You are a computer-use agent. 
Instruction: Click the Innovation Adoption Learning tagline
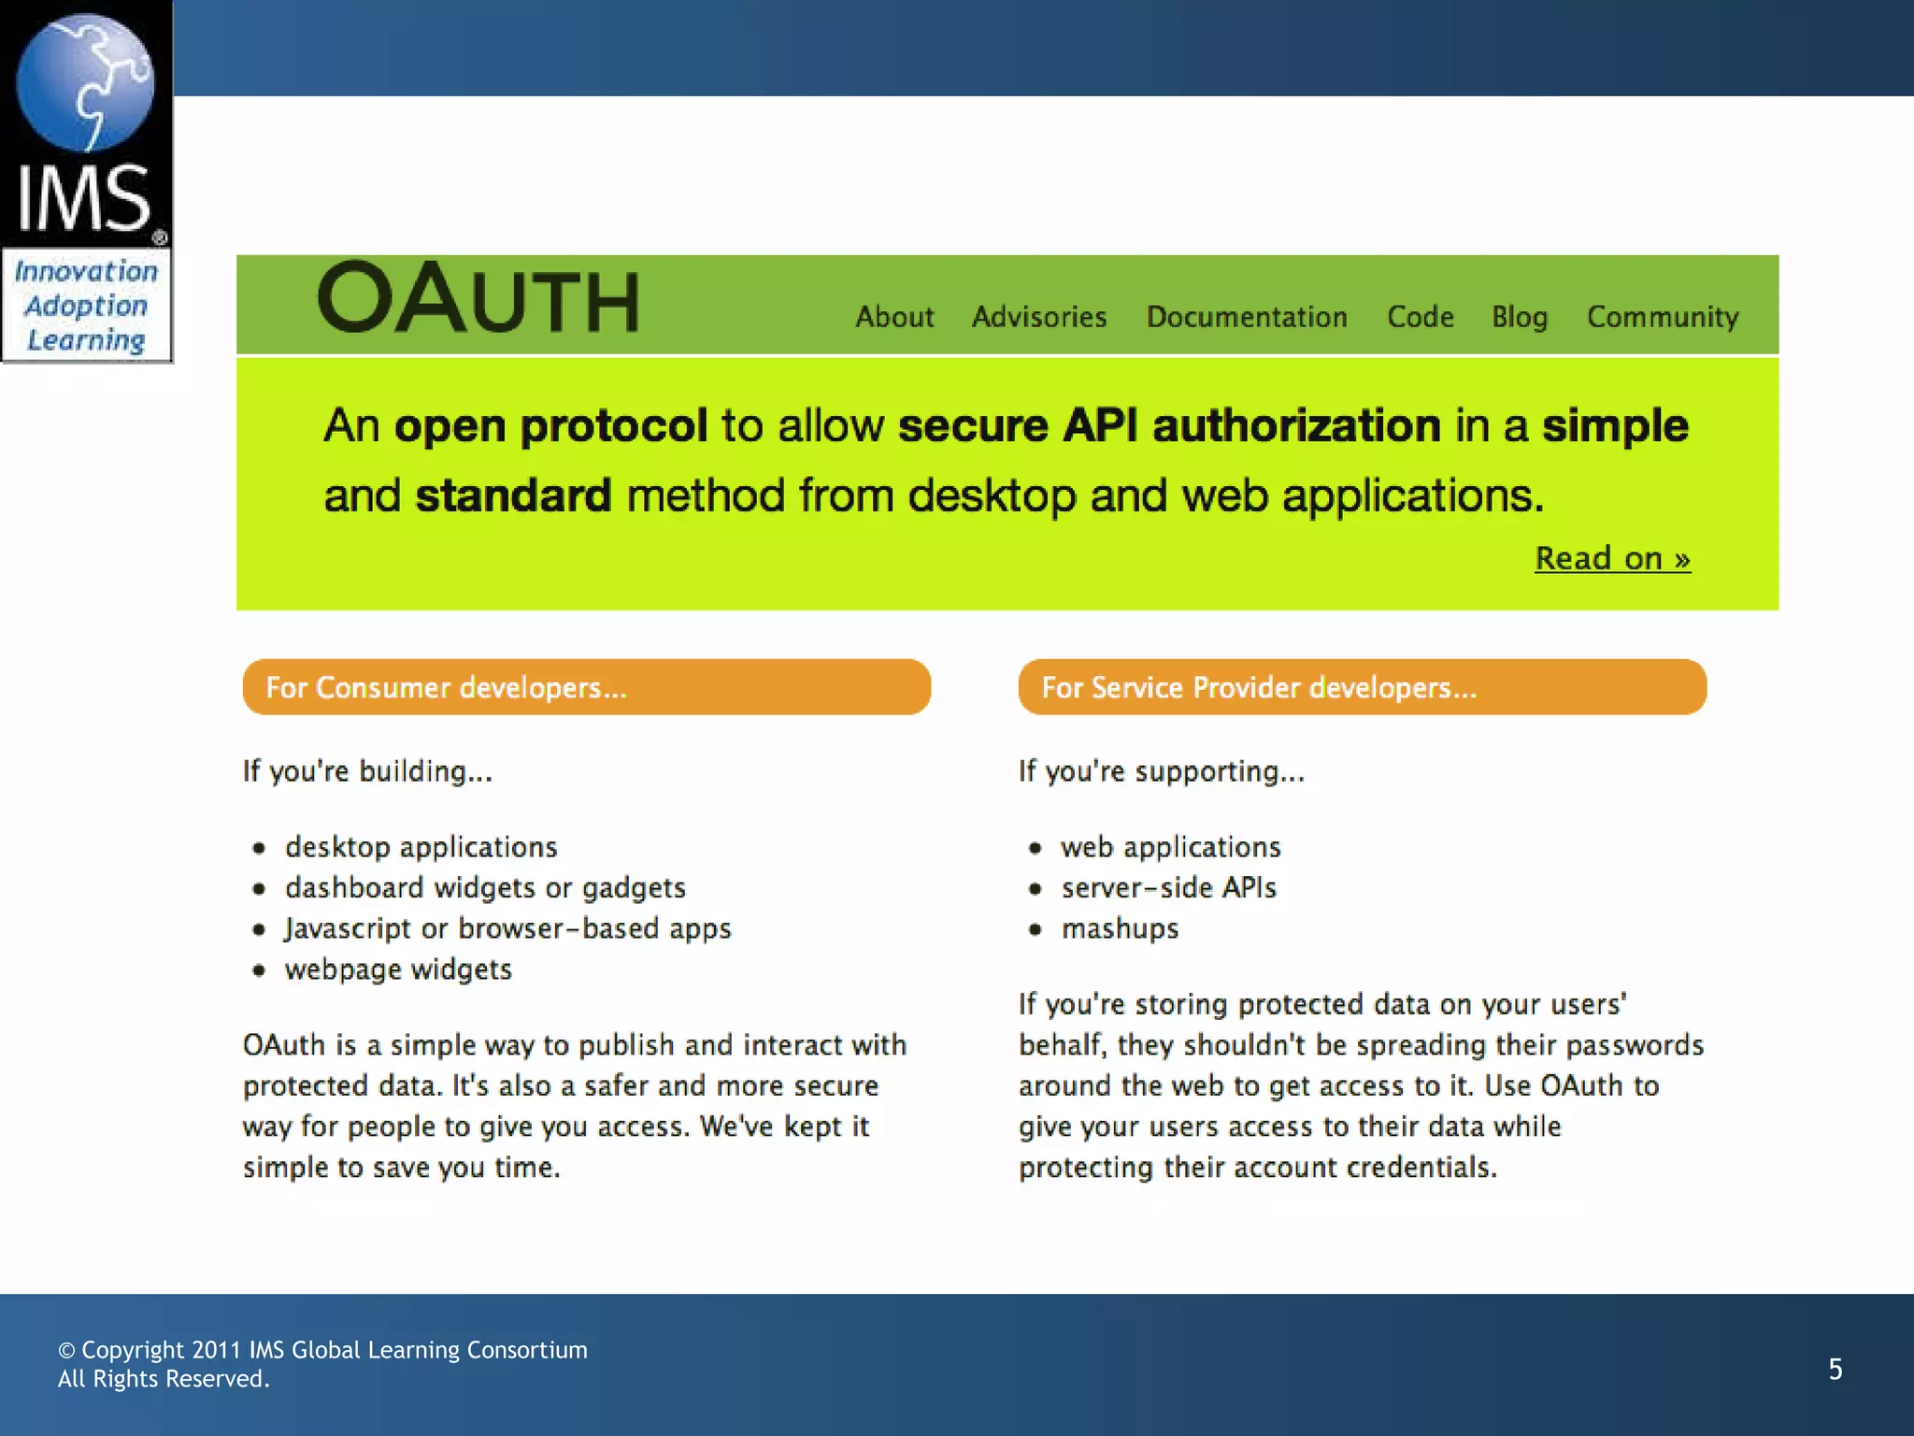coord(86,306)
